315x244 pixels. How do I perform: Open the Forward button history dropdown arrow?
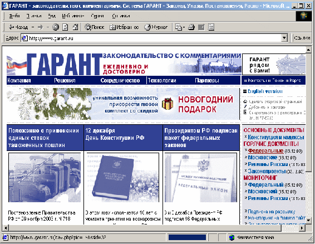48,27
